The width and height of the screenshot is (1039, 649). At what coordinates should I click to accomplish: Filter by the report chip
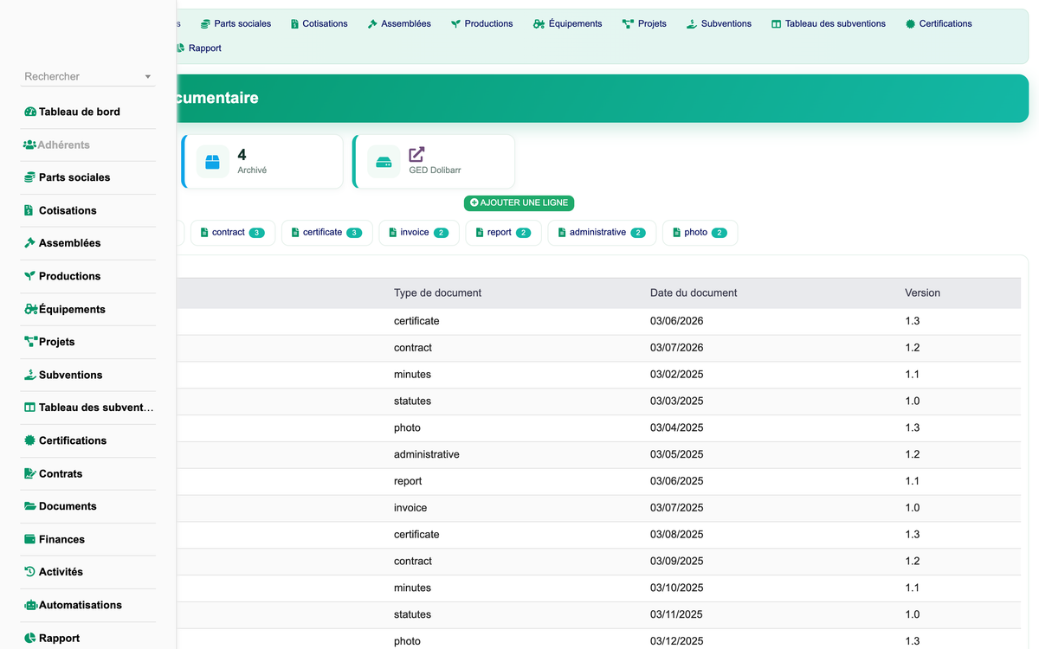coord(504,233)
